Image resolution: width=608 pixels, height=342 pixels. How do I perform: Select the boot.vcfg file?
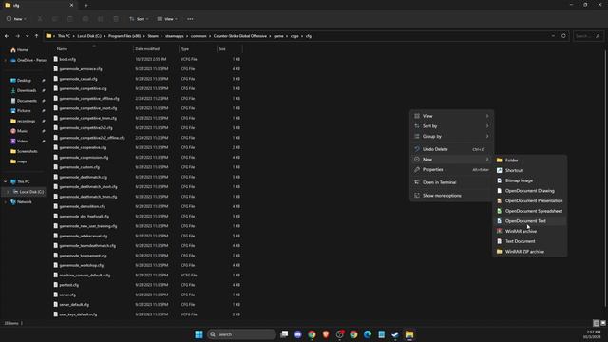[x=67, y=59]
